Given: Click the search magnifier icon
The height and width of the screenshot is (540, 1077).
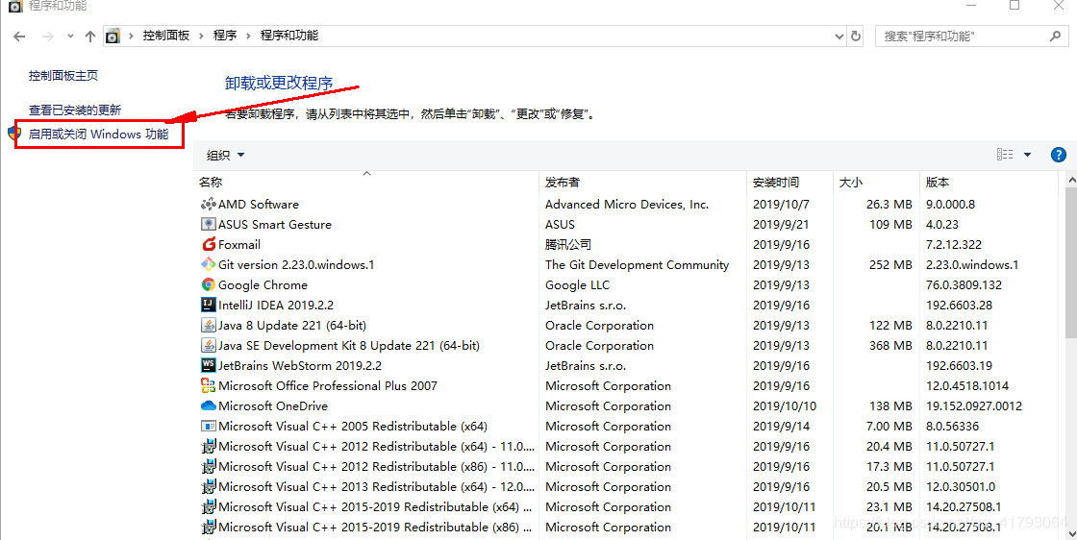Looking at the screenshot, I should 1055,36.
